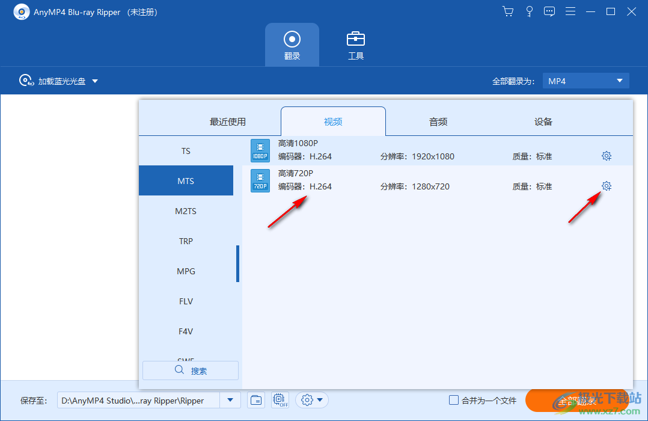Open the feedback chat bubble icon
This screenshot has width=648, height=421.
coord(549,11)
